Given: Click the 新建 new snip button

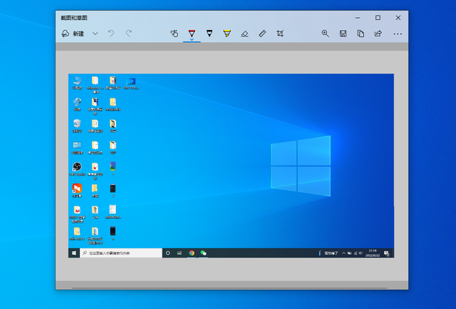Looking at the screenshot, I should 73,34.
